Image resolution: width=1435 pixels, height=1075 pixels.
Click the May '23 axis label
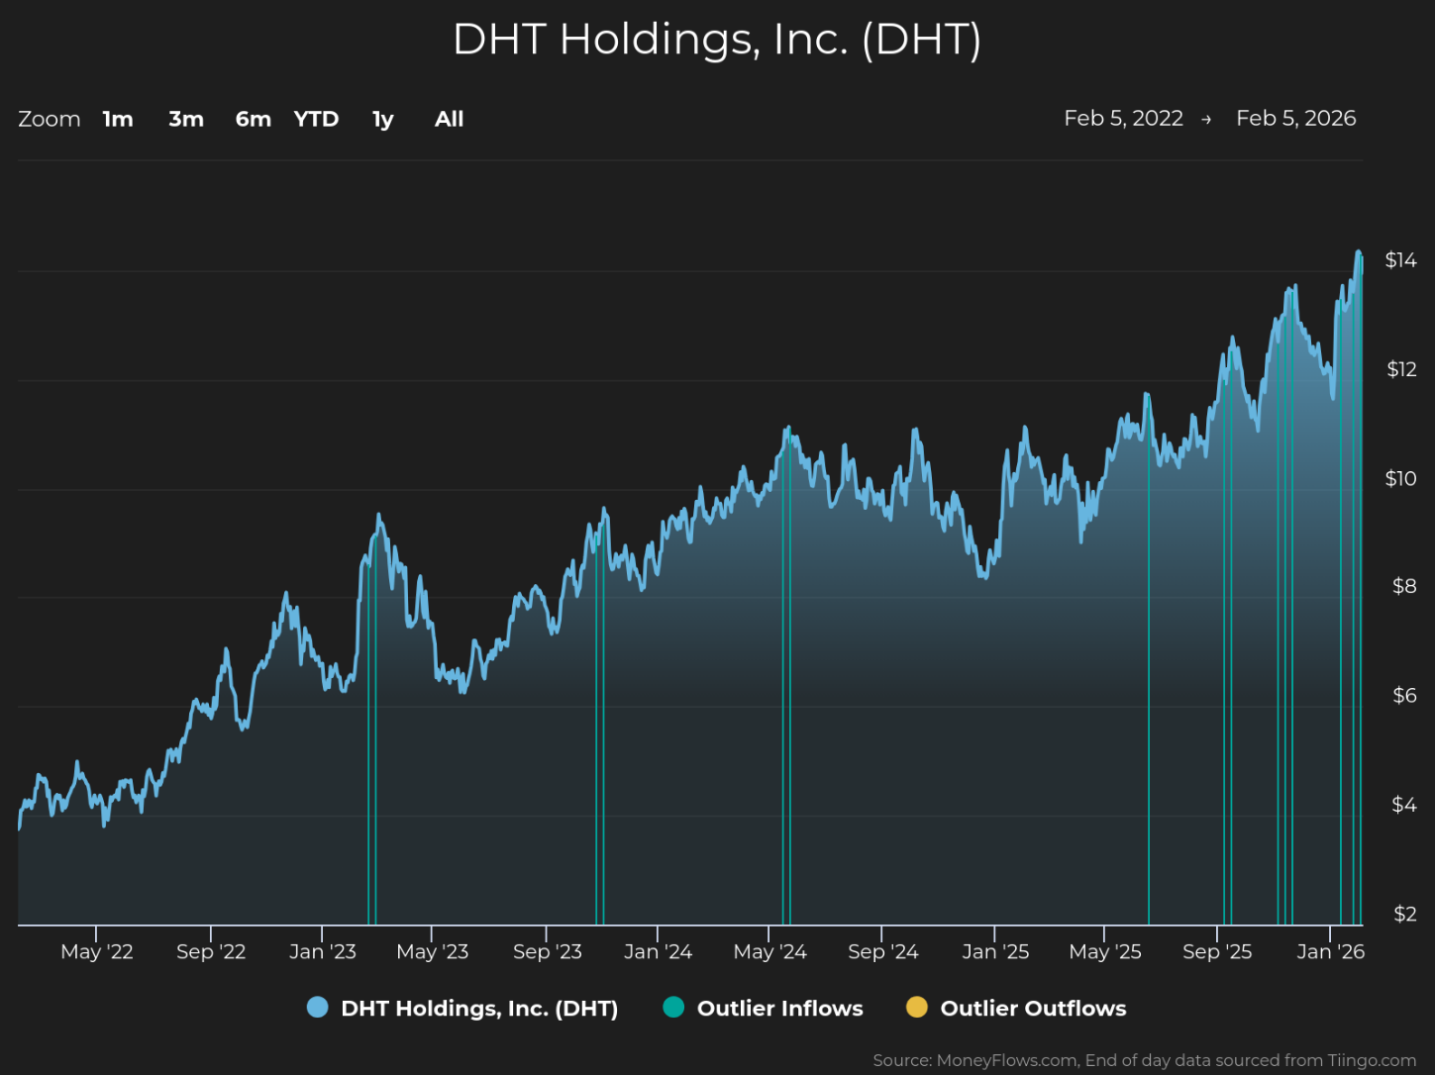click(433, 951)
